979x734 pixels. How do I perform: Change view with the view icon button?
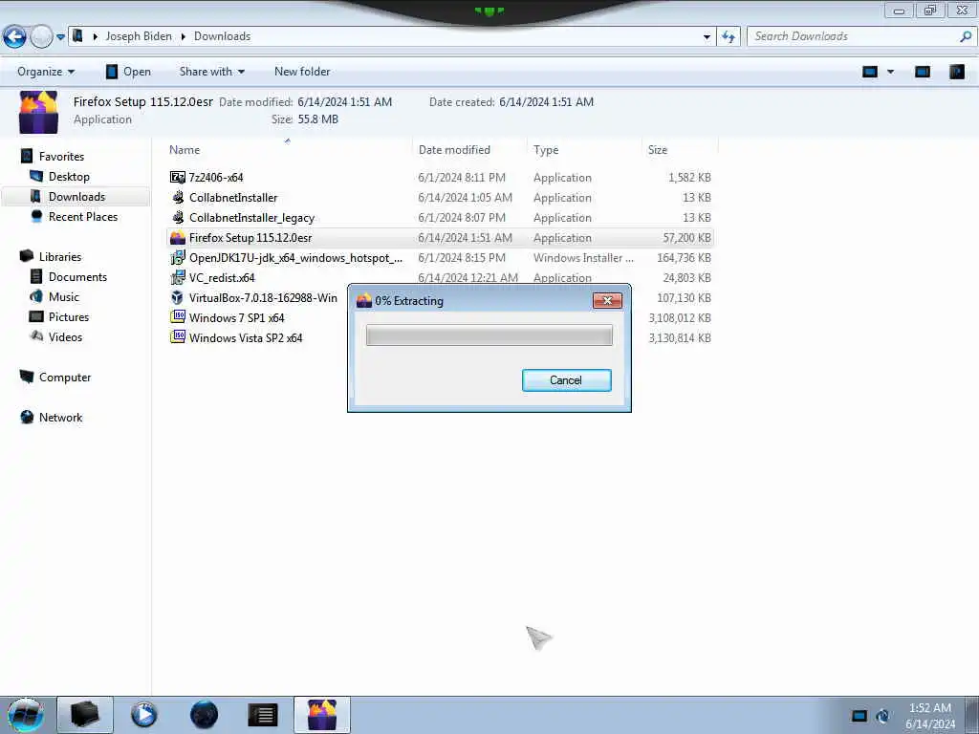[870, 72]
